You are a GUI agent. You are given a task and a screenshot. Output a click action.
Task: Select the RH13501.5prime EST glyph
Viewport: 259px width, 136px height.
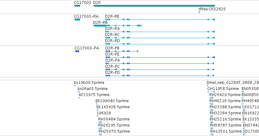click(212, 134)
